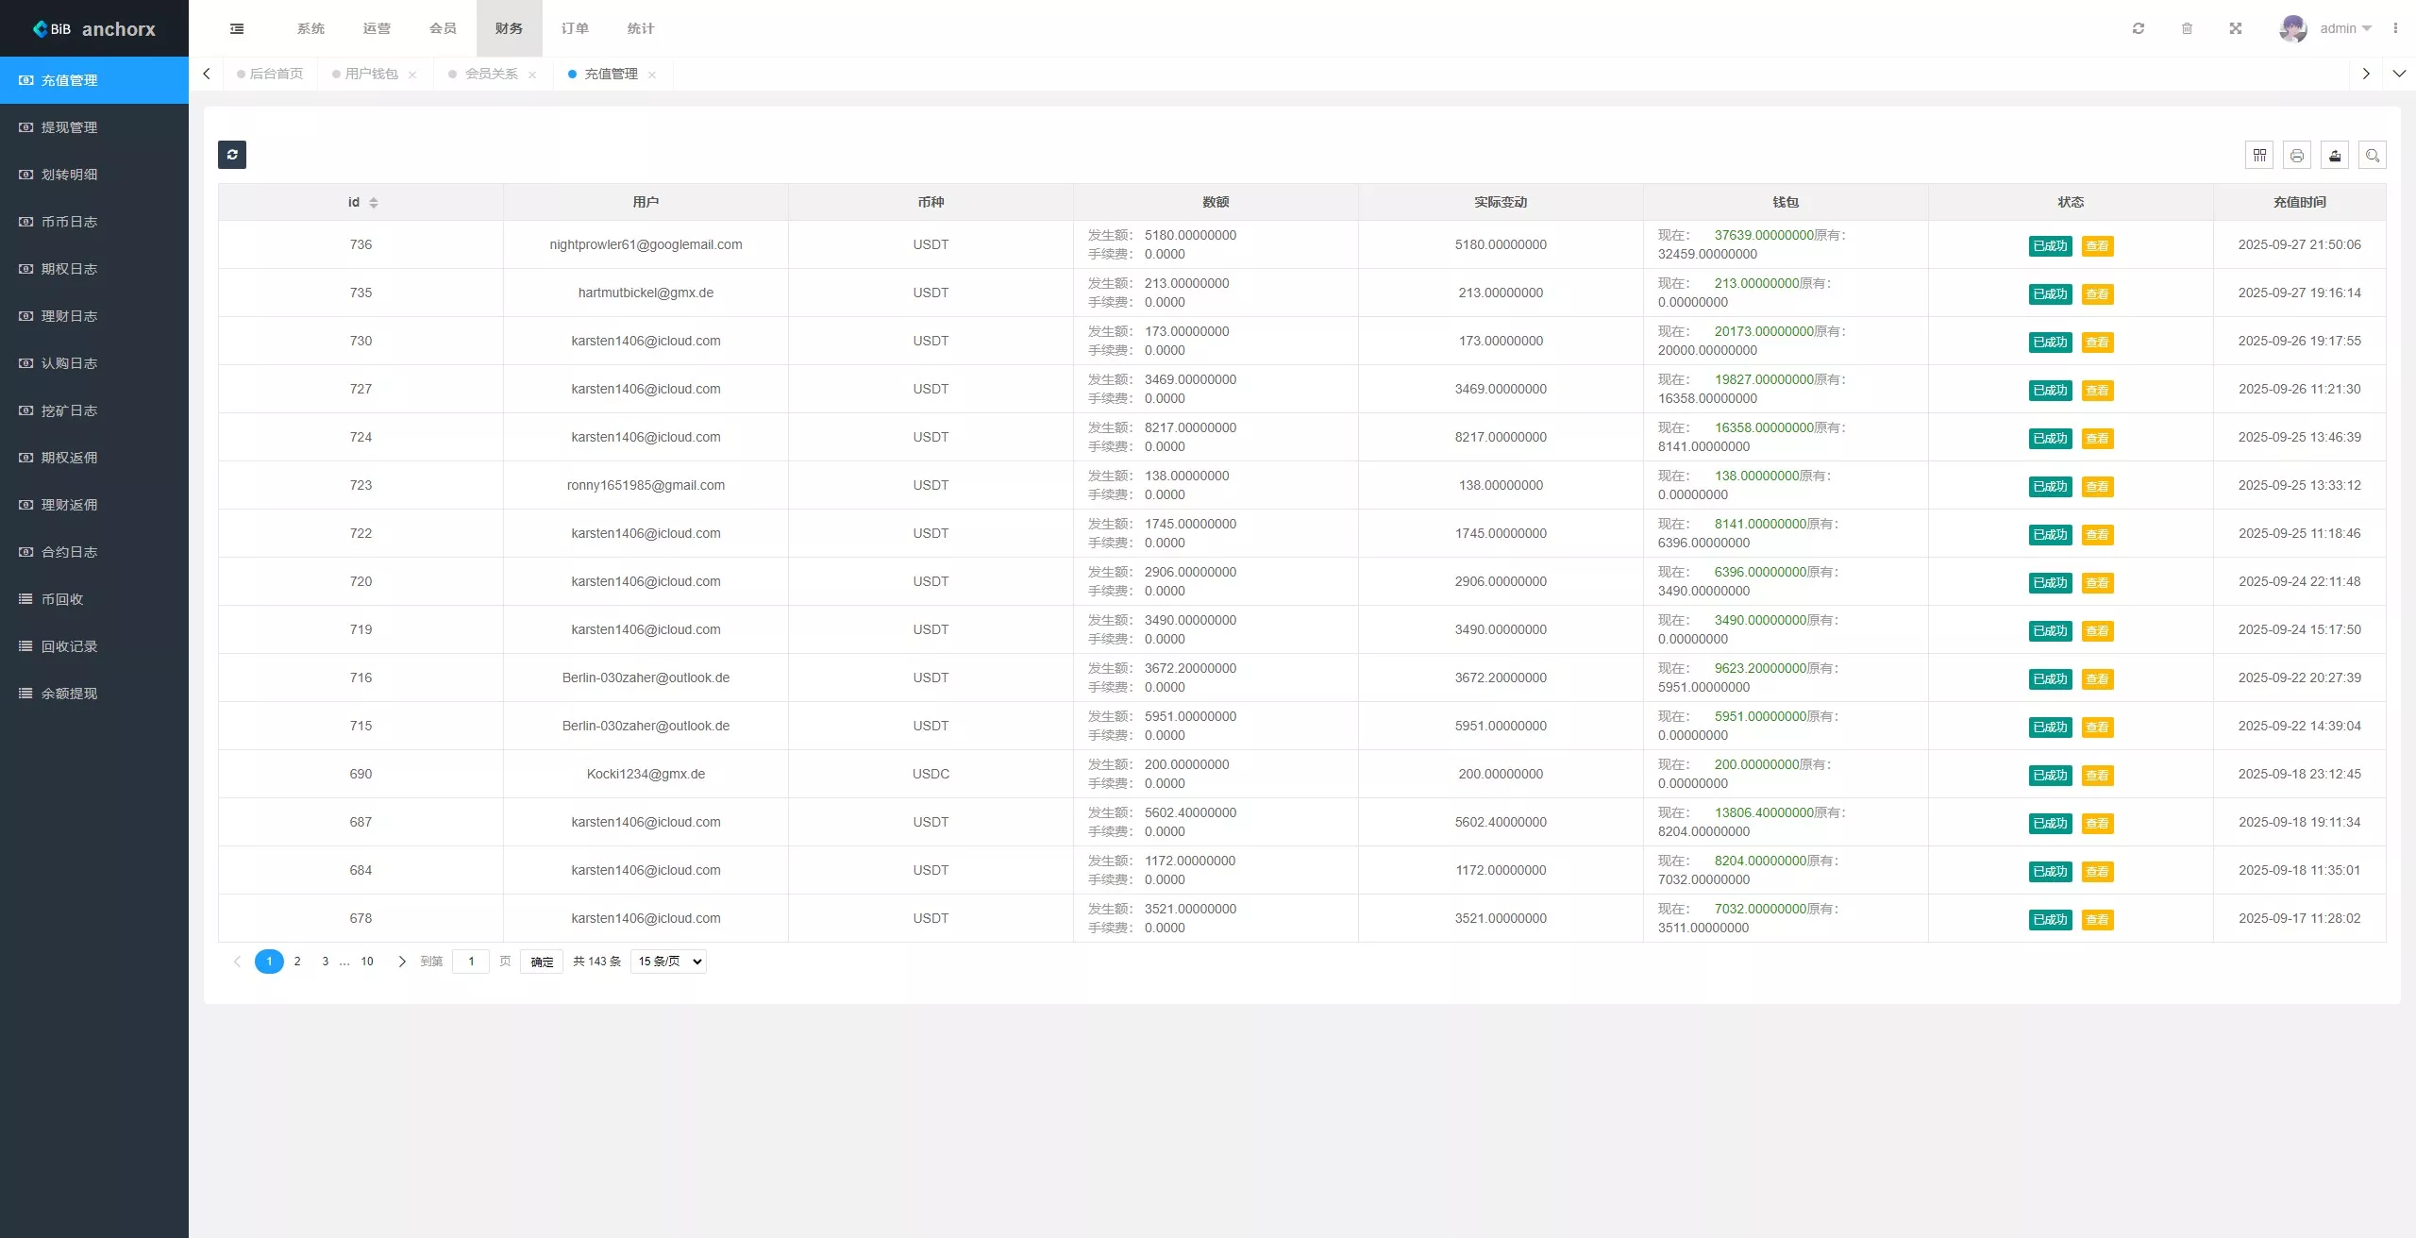
Task: Click 查看 button for record 736
Action: point(2097,246)
